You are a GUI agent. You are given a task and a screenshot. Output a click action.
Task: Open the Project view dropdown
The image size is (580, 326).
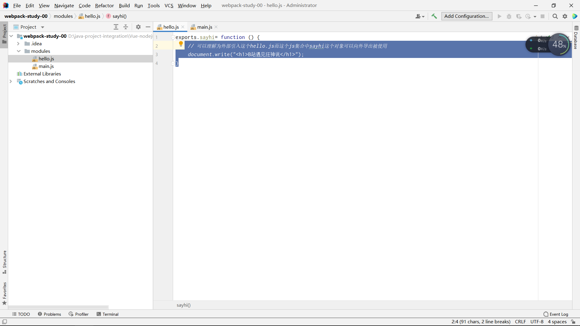tap(43, 27)
